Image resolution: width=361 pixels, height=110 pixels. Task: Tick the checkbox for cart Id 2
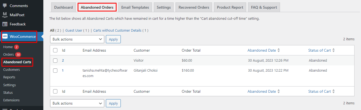pyautogui.click(x=55, y=61)
